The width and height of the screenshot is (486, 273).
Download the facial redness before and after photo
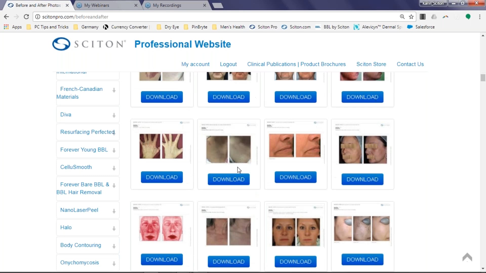click(161, 259)
